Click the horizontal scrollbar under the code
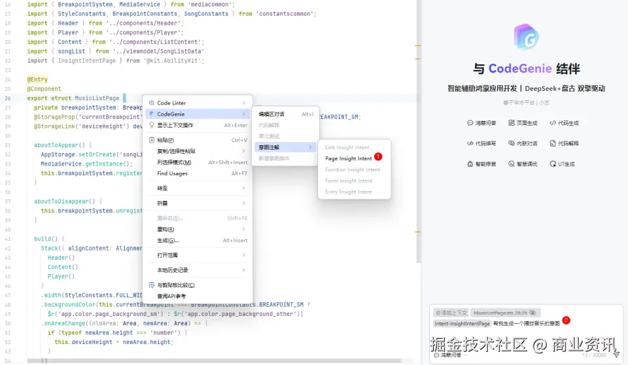 click(x=214, y=360)
